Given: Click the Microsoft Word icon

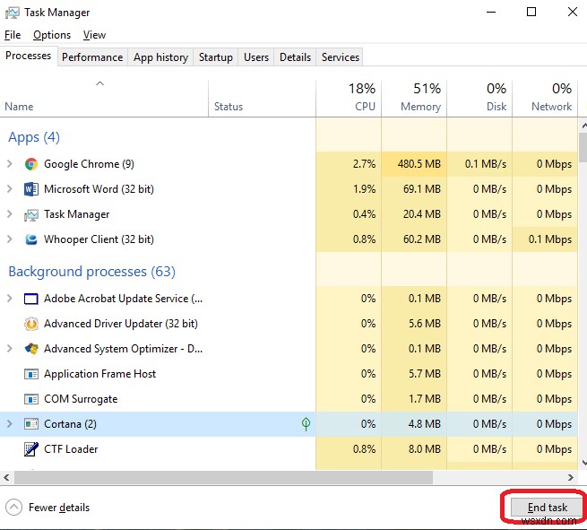Looking at the screenshot, I should point(31,189).
